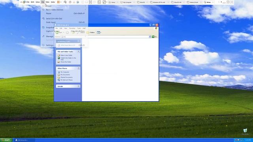The image size is (253, 142).
Task: Click Share this folder link
Action: (66, 62)
